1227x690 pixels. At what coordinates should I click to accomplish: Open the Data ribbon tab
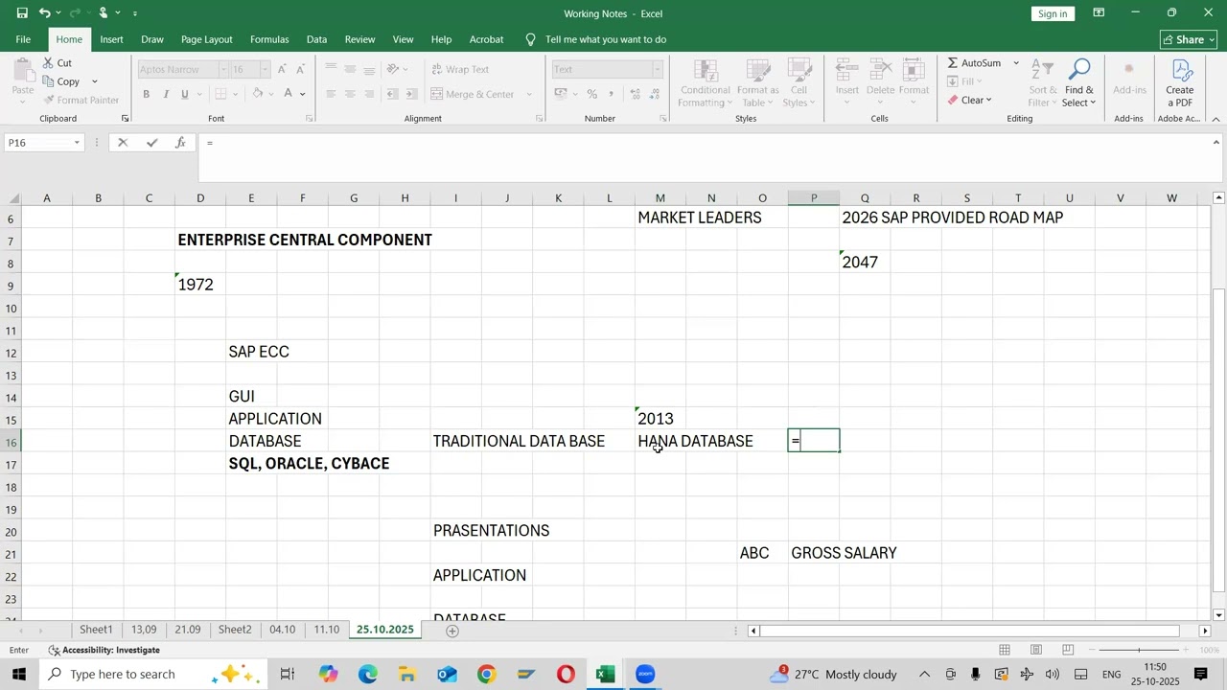[316, 39]
